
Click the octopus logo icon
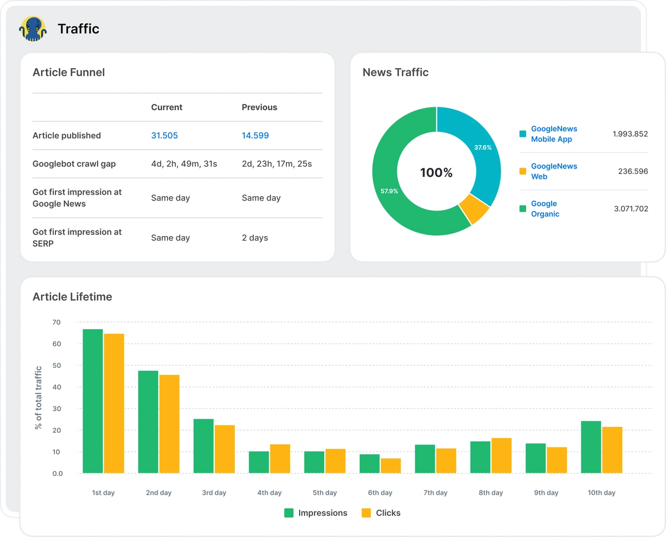pyautogui.click(x=33, y=28)
